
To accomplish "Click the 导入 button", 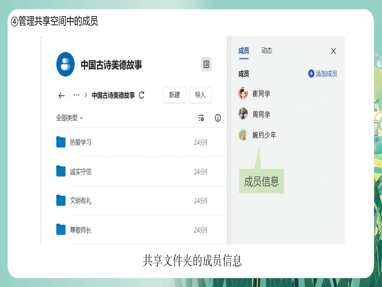I will [200, 95].
